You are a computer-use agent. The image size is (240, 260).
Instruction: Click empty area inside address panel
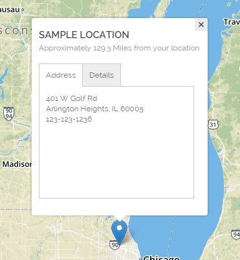(x=116, y=160)
